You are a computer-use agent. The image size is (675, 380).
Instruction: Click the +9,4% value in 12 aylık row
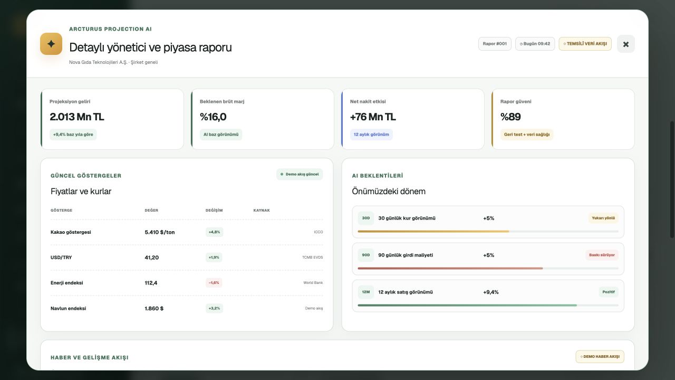[490, 292]
